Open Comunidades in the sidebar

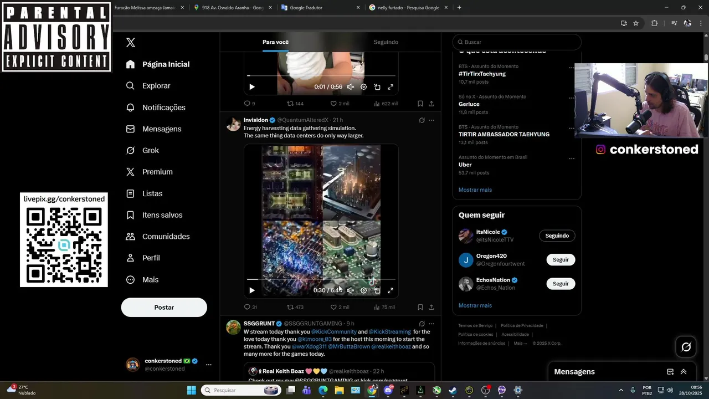point(158,236)
